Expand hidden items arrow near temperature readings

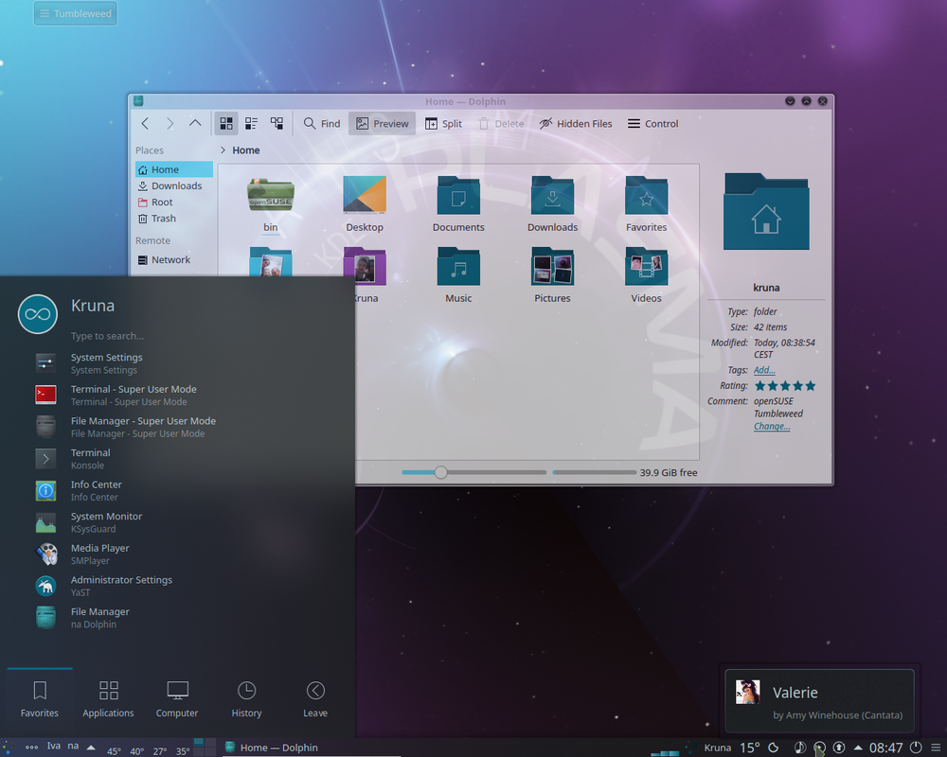pos(91,748)
